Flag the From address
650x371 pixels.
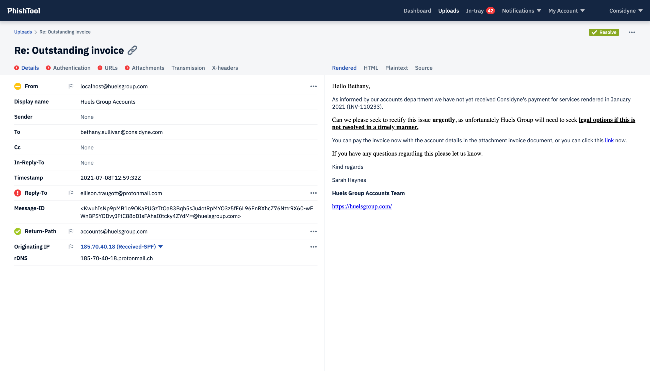coord(71,86)
